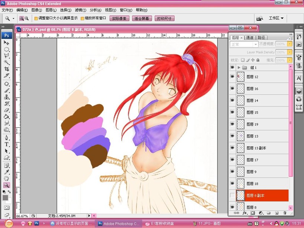Open the 工作区 workspace dropdown
304x228 pixels.
(x=276, y=18)
